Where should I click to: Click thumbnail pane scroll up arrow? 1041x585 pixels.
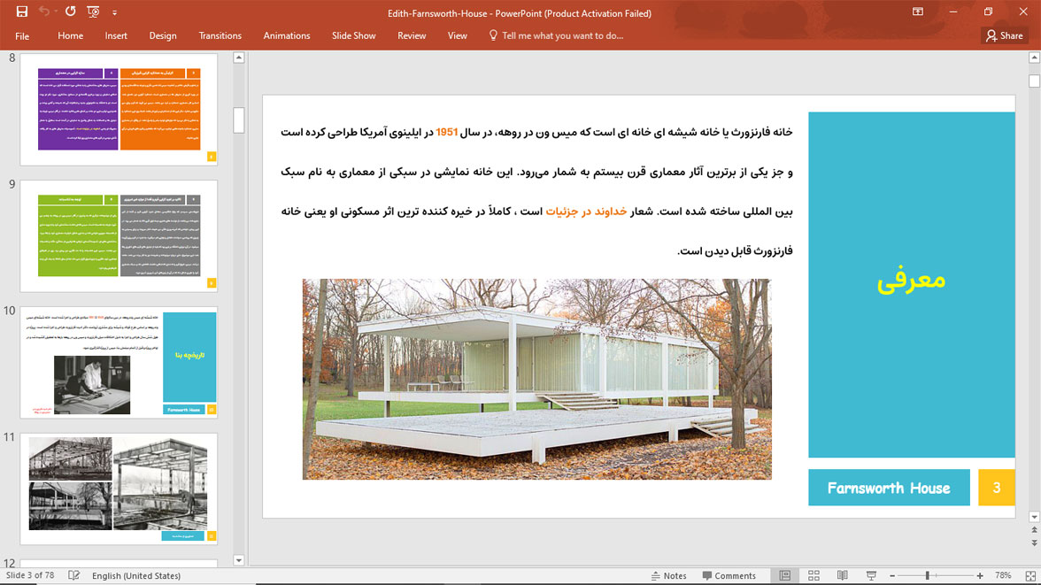click(x=239, y=58)
